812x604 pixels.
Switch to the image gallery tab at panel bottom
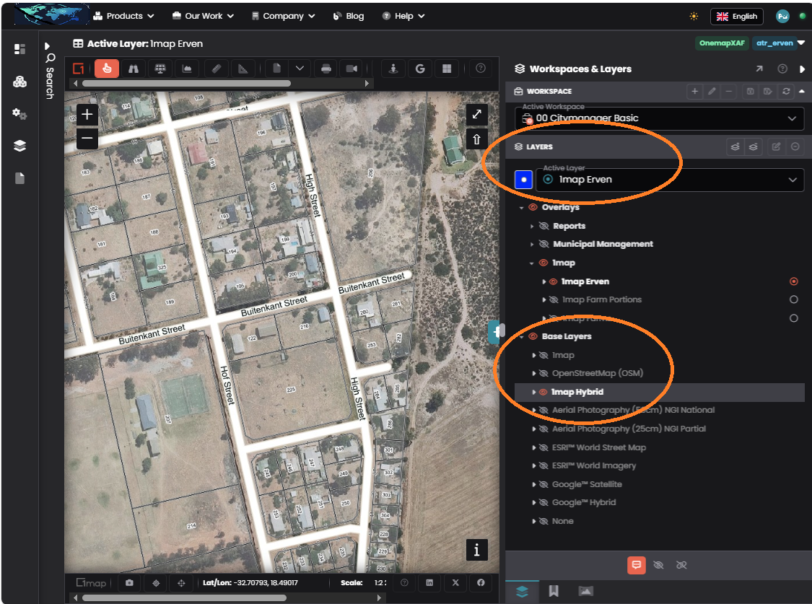(585, 591)
